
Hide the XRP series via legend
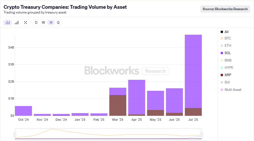(x=227, y=75)
